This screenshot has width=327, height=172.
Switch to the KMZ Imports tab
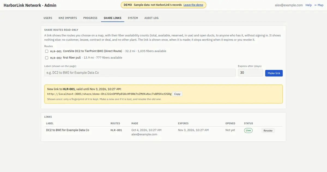(68, 18)
